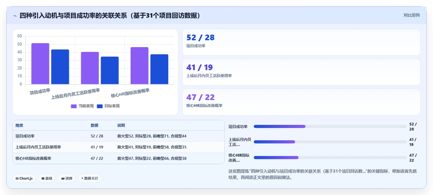433x195 pixels.
Task: Toggle the 目标表现 legend swatch
Action: (x=100, y=106)
